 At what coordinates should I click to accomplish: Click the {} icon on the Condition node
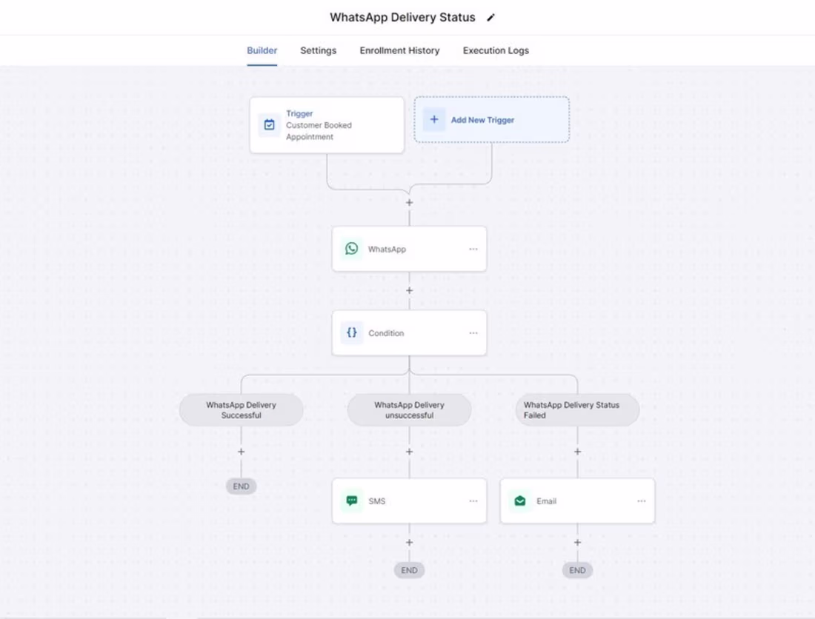point(351,332)
